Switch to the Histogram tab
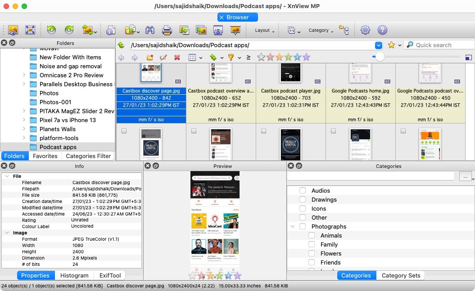475x291 pixels. [x=74, y=275]
